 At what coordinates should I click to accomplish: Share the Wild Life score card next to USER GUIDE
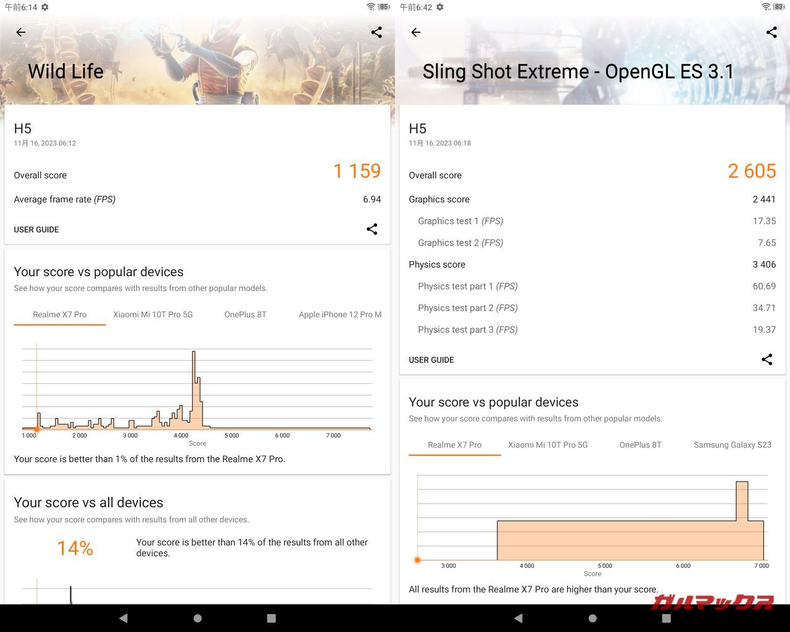click(372, 229)
